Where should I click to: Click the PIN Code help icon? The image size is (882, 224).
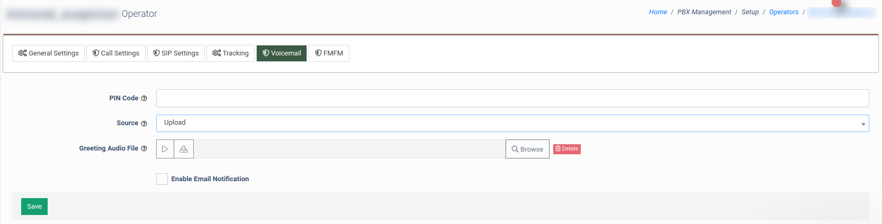click(x=144, y=98)
